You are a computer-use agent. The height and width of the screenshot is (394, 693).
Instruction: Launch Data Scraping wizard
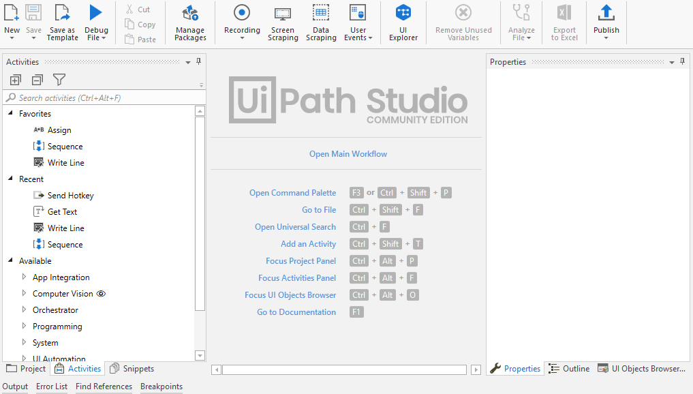[x=321, y=22]
